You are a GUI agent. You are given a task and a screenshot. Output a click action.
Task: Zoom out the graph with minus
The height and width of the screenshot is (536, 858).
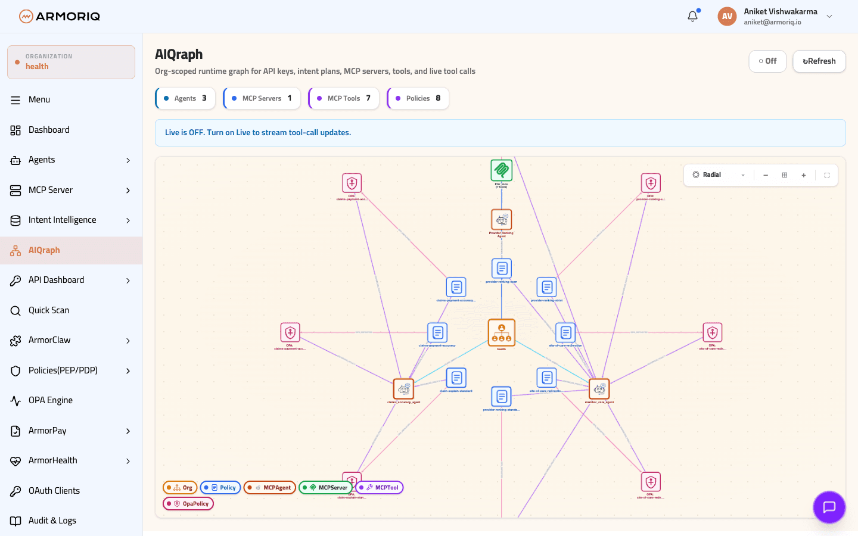tap(766, 175)
